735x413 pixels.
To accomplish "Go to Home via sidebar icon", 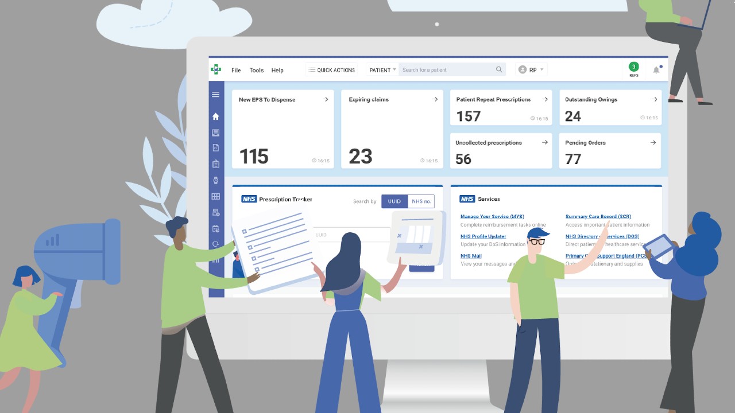I will 216,116.
